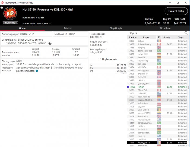
Task: Click the K.O. tournament logo
Action: pos(10,13)
